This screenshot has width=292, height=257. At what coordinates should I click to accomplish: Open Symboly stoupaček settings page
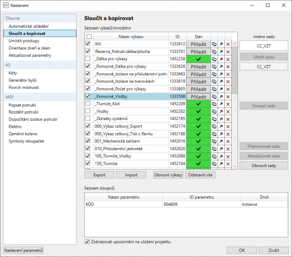26,141
